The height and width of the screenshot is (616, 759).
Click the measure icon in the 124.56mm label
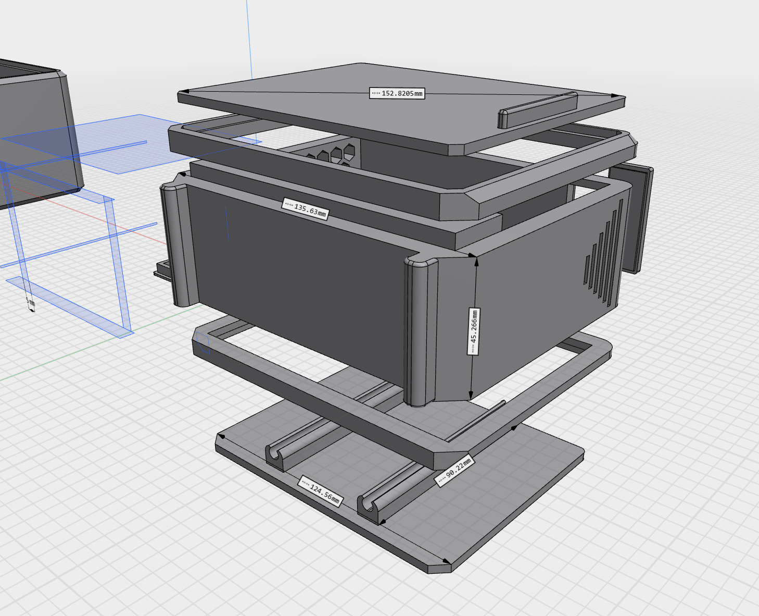pos(305,483)
